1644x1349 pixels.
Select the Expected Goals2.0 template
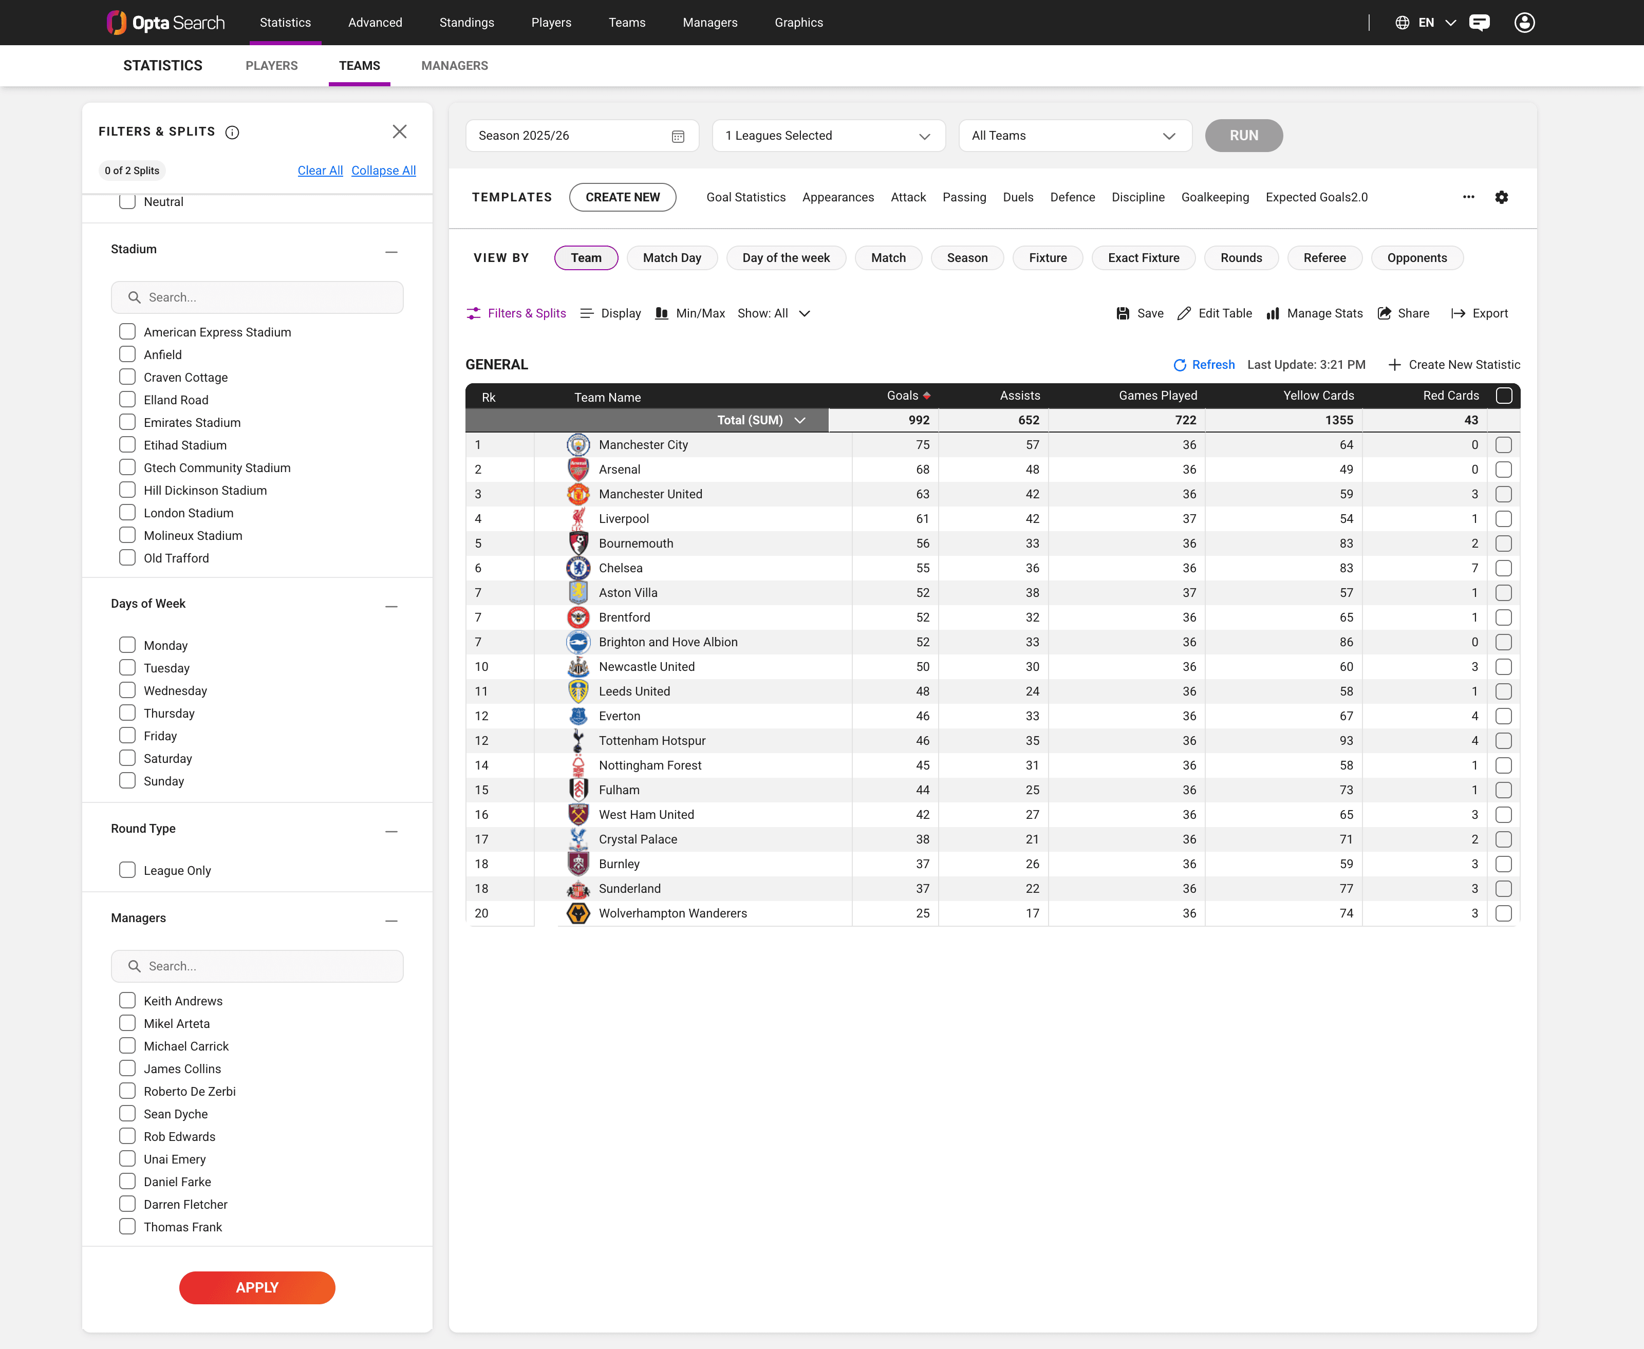click(1316, 197)
